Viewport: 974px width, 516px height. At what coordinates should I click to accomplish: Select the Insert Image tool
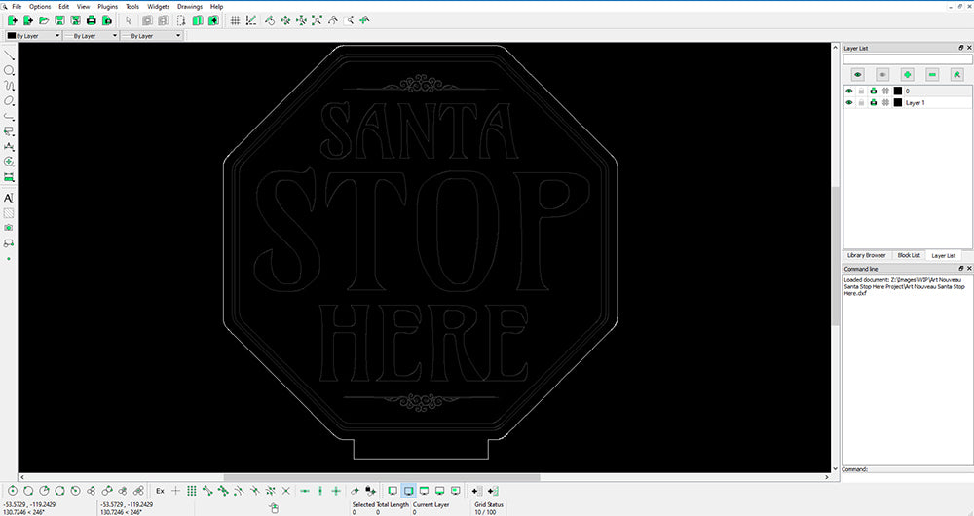coord(9,228)
